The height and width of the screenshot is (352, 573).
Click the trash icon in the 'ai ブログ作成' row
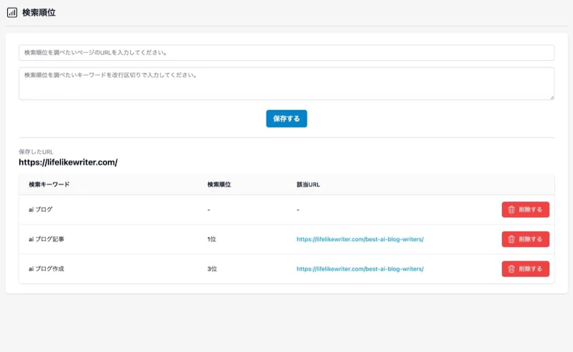(511, 269)
